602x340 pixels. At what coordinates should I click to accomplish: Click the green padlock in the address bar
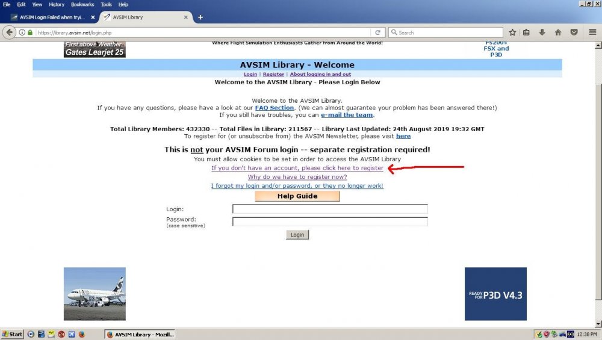click(30, 32)
